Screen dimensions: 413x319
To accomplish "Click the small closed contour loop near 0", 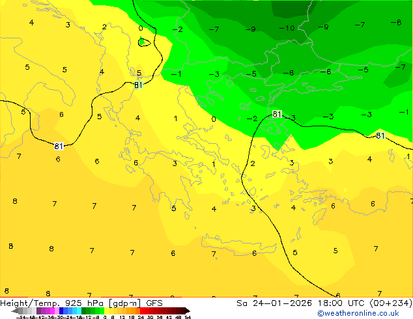I will click(145, 42).
